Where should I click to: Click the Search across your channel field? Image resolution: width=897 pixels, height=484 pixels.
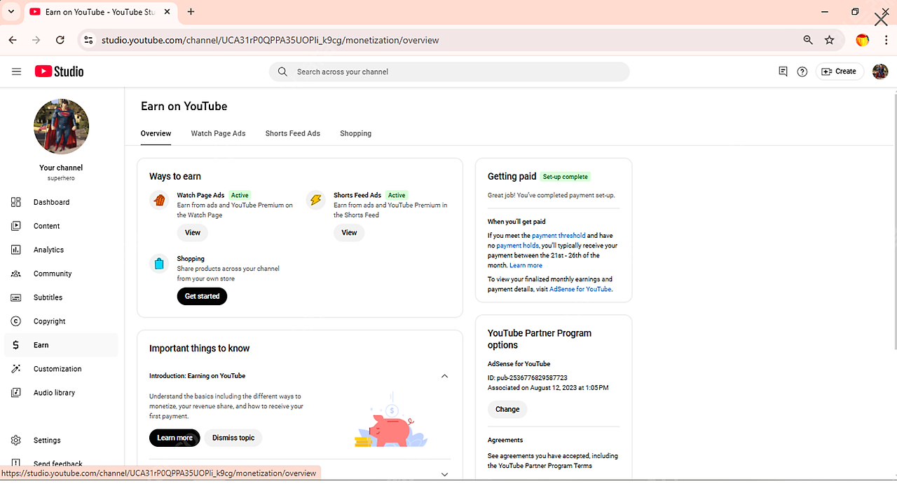pos(449,72)
